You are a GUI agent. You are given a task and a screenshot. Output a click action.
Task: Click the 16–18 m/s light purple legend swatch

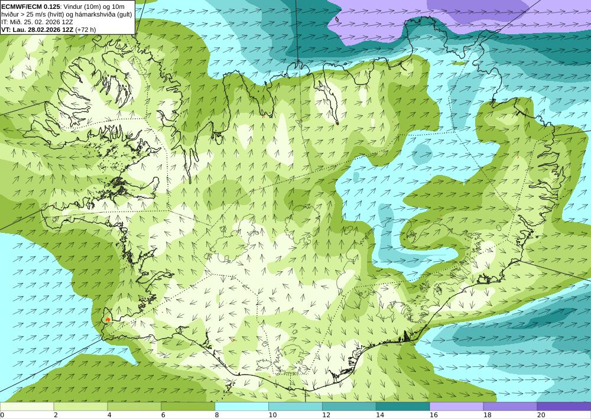click(x=456, y=406)
